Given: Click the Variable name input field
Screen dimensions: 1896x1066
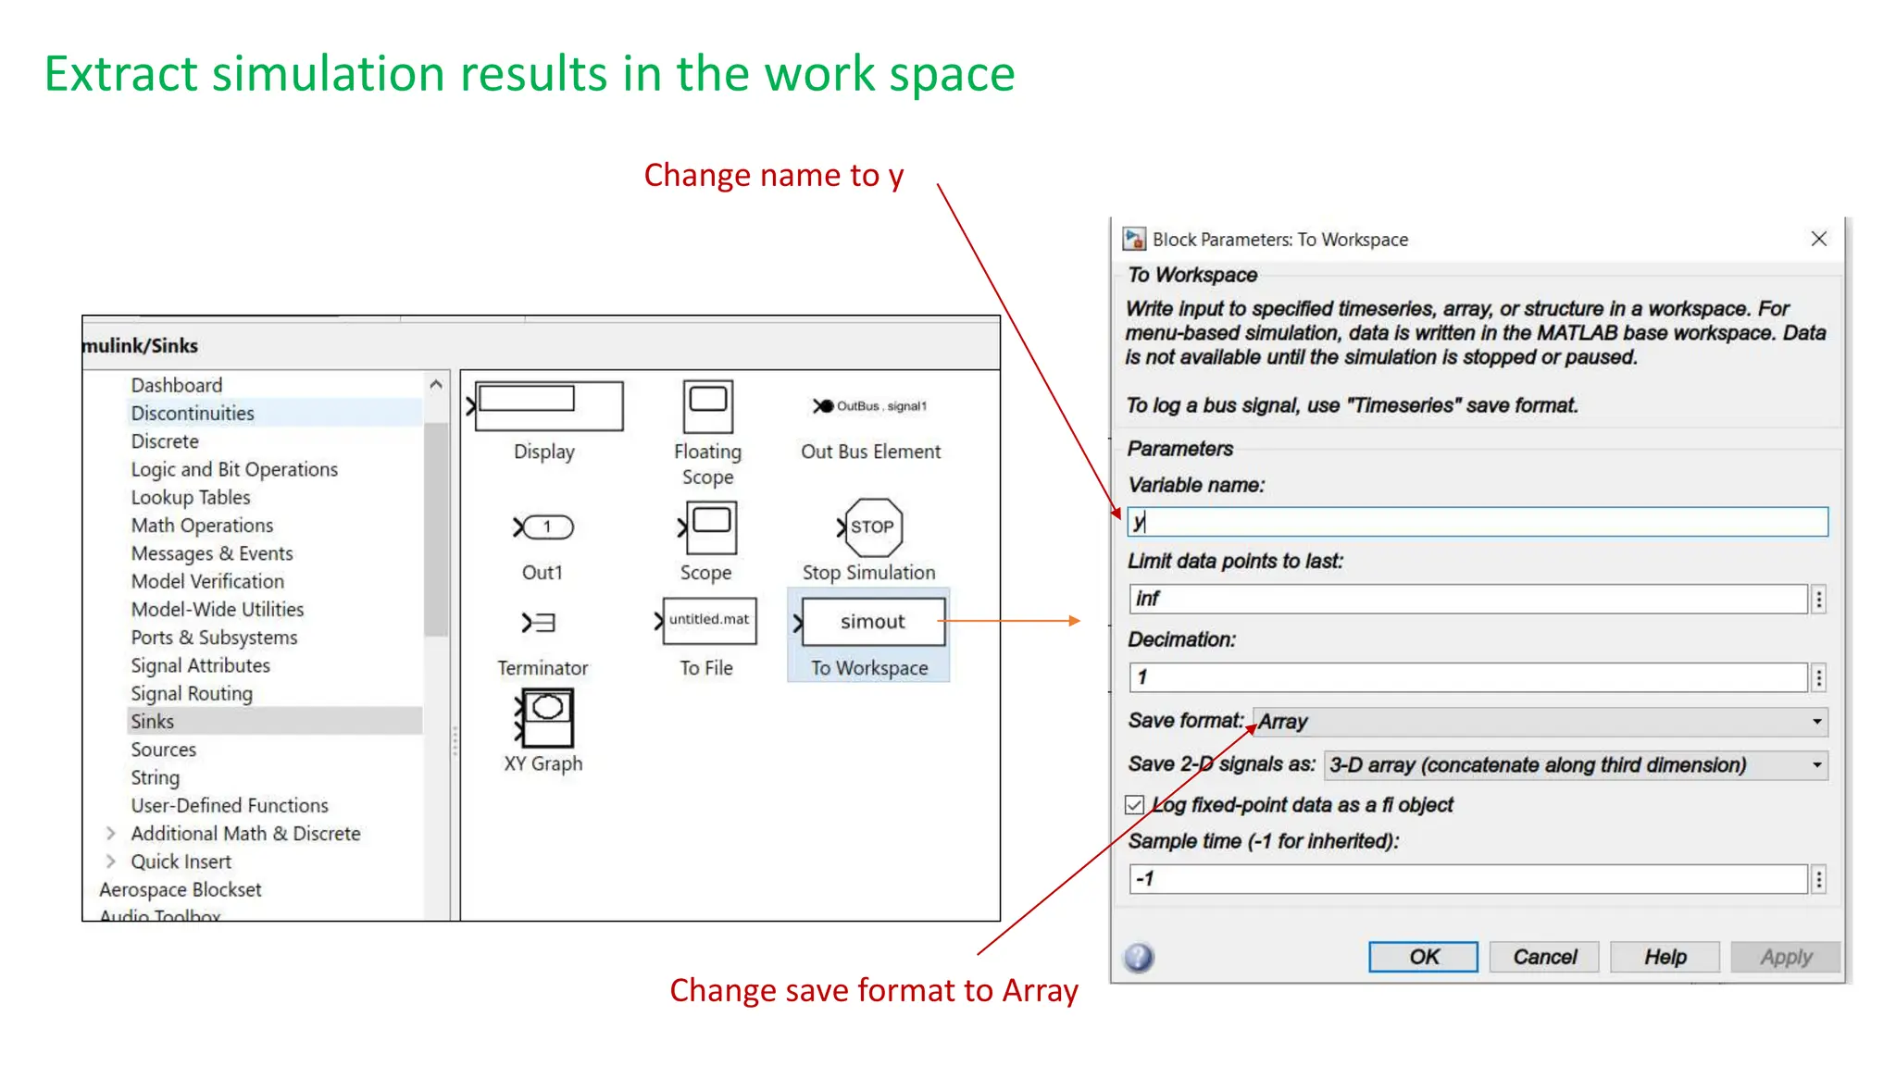Looking at the screenshot, I should pos(1478,522).
